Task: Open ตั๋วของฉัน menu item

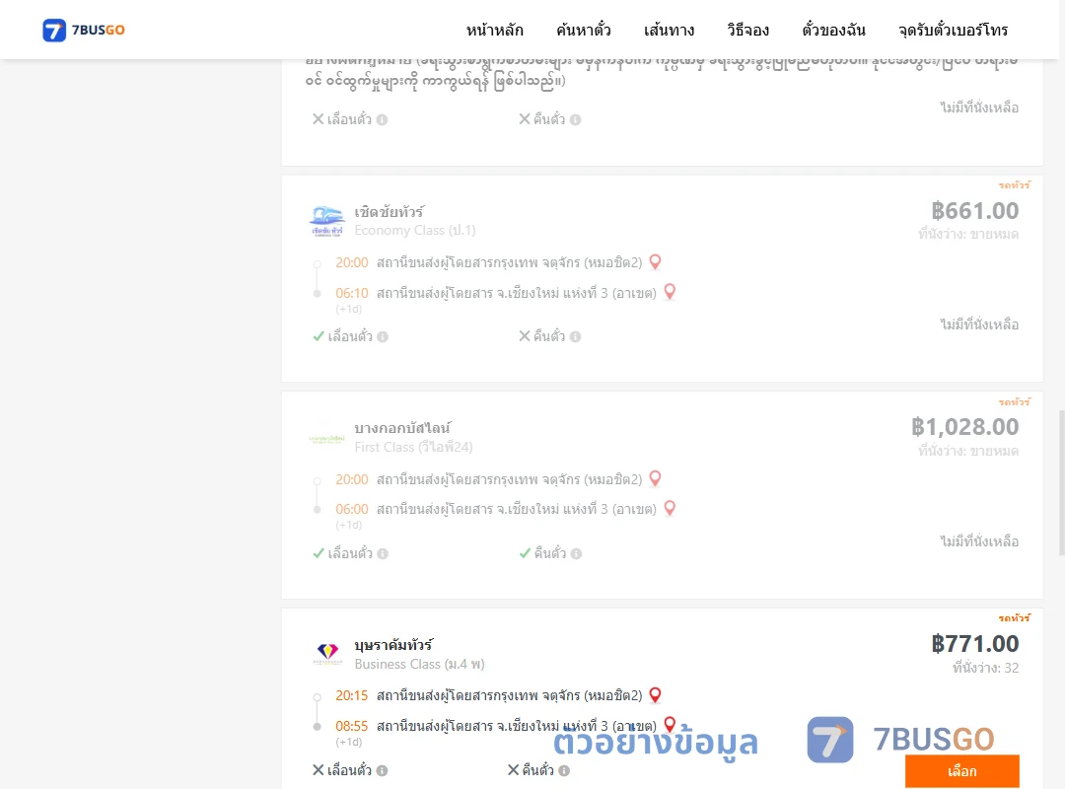Action: point(833,30)
